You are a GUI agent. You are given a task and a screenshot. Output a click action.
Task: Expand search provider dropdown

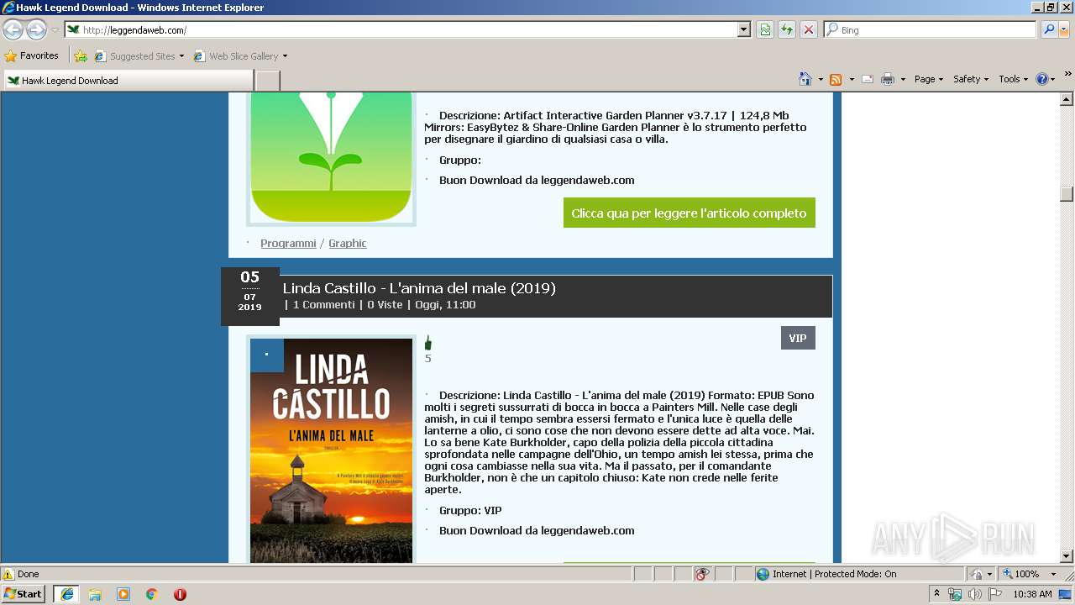click(x=1065, y=29)
